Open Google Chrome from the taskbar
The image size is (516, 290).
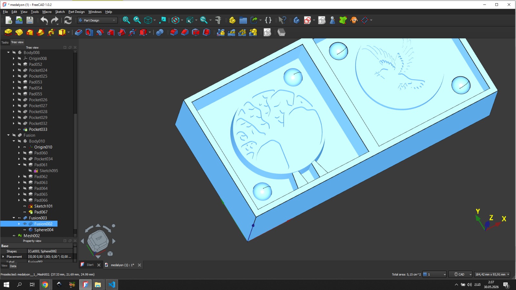pyautogui.click(x=45, y=285)
